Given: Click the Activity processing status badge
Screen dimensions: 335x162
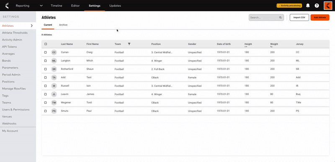Looking at the screenshot, I should (289, 5).
